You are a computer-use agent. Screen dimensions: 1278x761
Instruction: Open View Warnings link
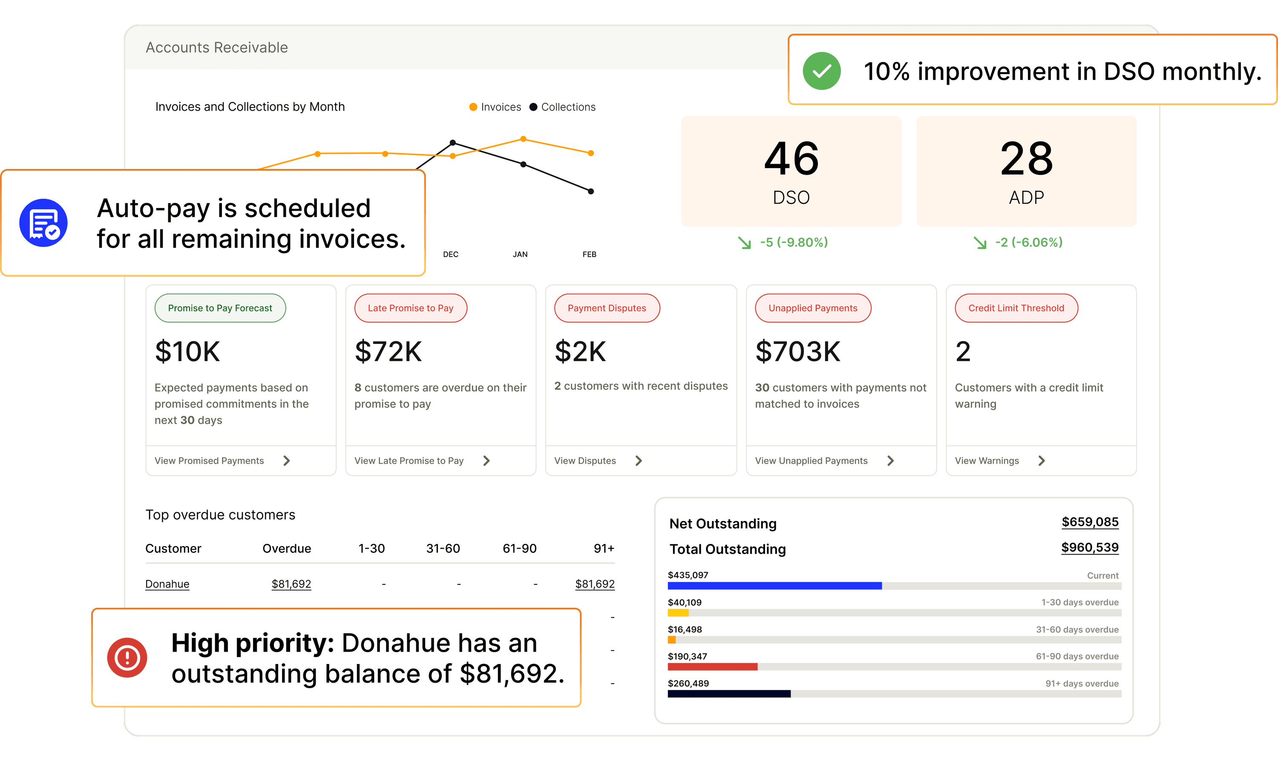pos(987,461)
